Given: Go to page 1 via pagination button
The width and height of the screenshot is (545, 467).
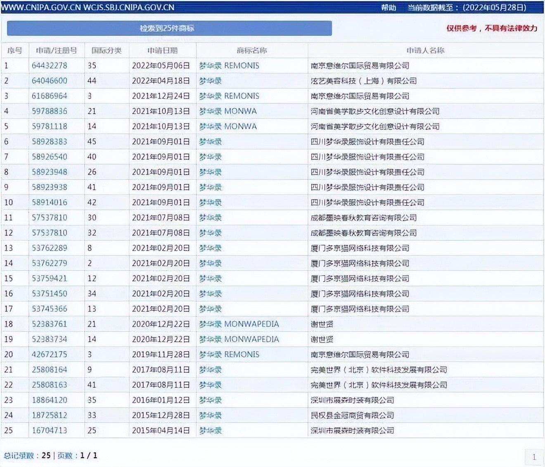Looking at the screenshot, I should 534,457.
